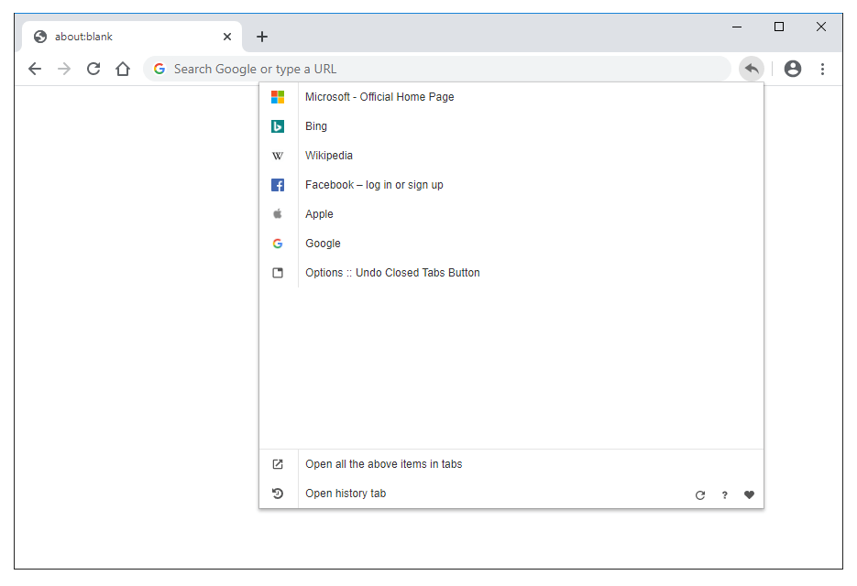857x586 pixels.
Task: Click the Google logo in the address bar
Action: click(x=159, y=69)
